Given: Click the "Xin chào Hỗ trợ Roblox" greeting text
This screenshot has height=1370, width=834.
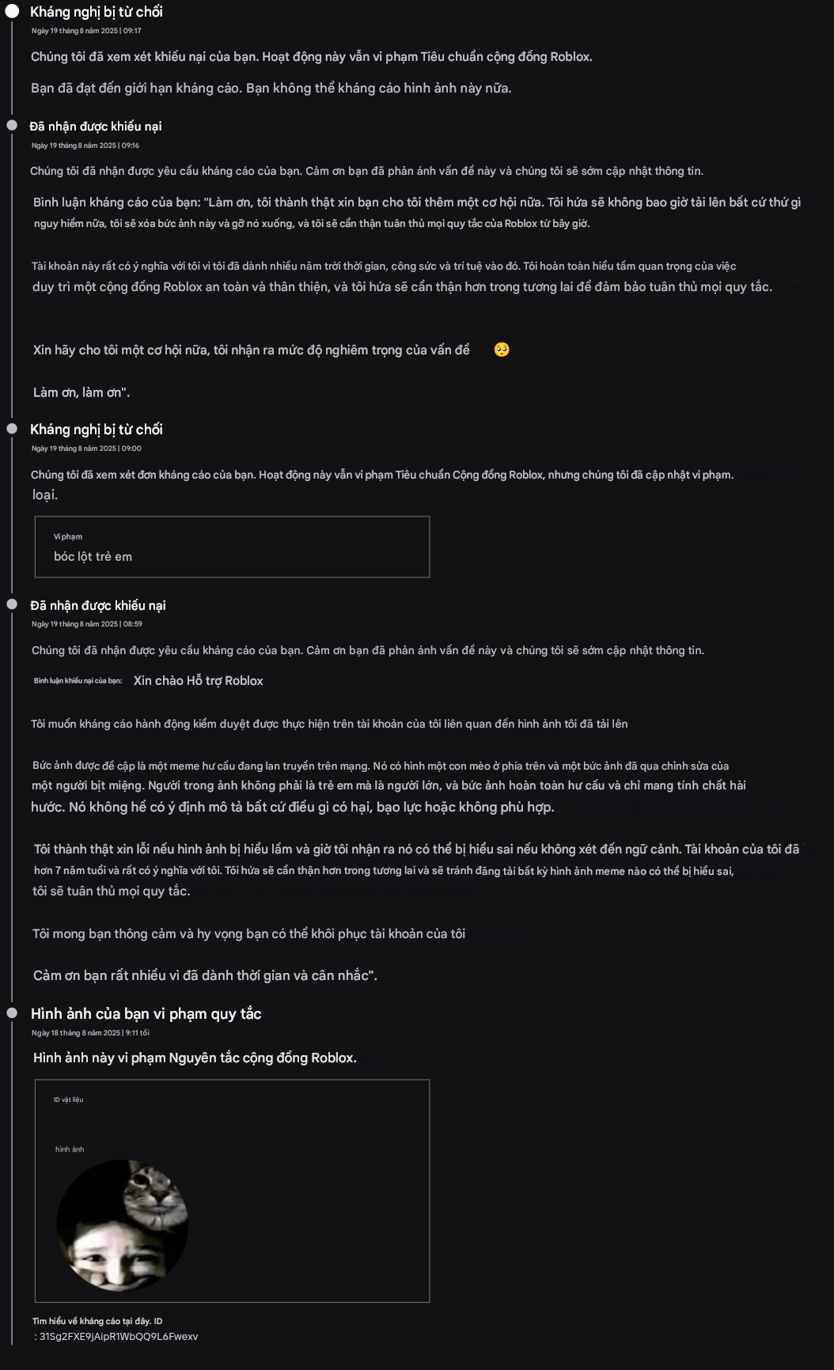Looking at the screenshot, I should tap(198, 681).
